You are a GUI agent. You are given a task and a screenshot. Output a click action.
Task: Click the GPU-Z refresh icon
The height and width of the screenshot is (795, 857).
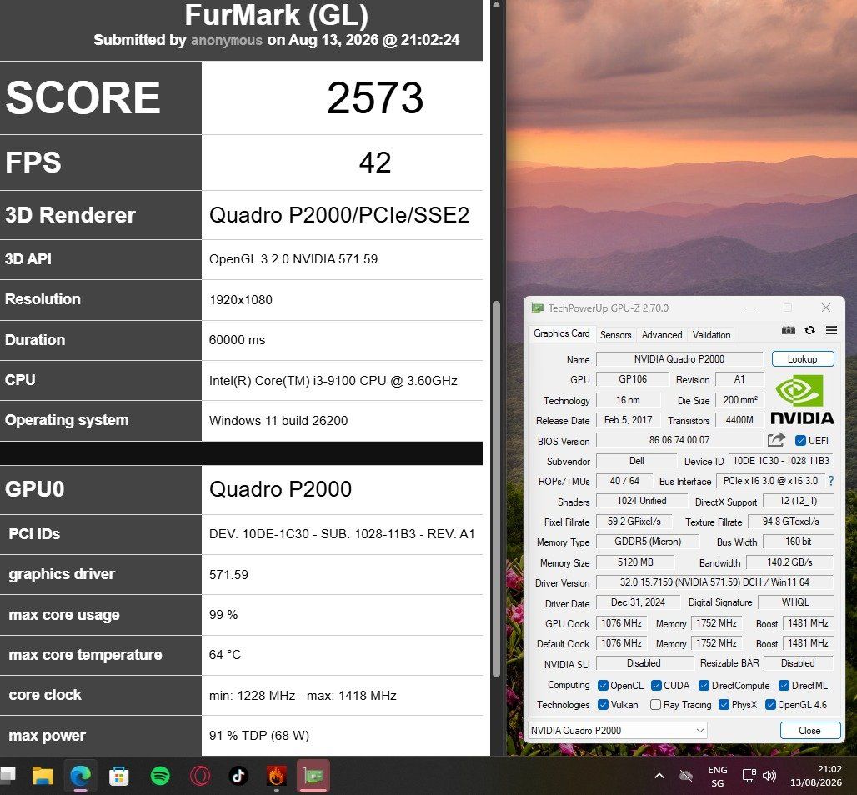coord(810,330)
